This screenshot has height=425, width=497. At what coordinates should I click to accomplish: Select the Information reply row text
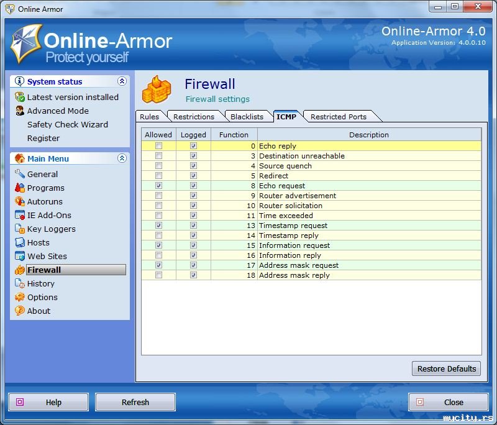(x=290, y=255)
